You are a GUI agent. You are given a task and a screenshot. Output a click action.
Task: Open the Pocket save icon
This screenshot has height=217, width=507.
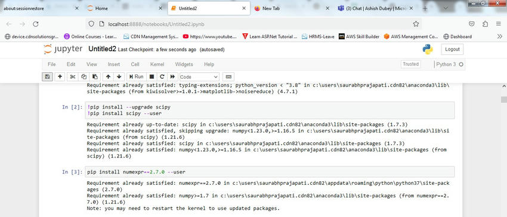(x=472, y=24)
